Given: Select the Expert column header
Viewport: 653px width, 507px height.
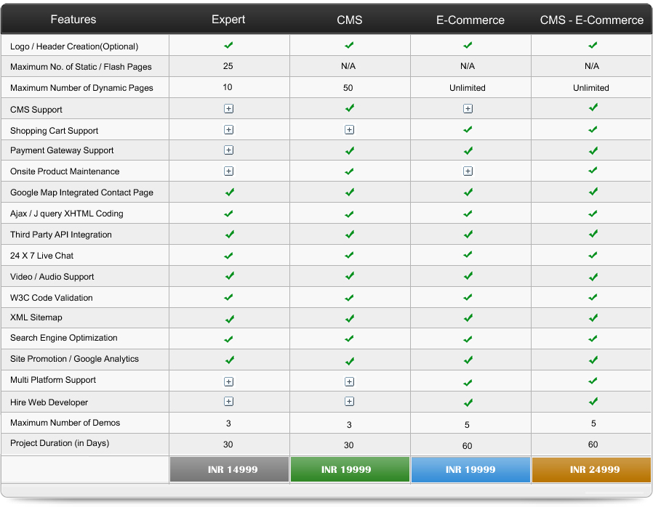Looking at the screenshot, I should click(x=228, y=20).
